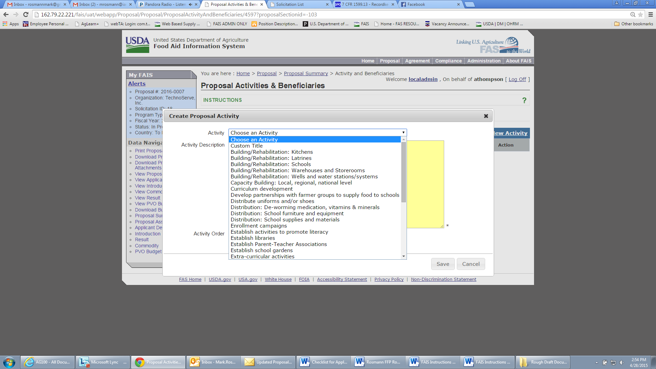Screen dimensions: 656x369
Task: Click the browser reload icon
Action: pos(26,14)
